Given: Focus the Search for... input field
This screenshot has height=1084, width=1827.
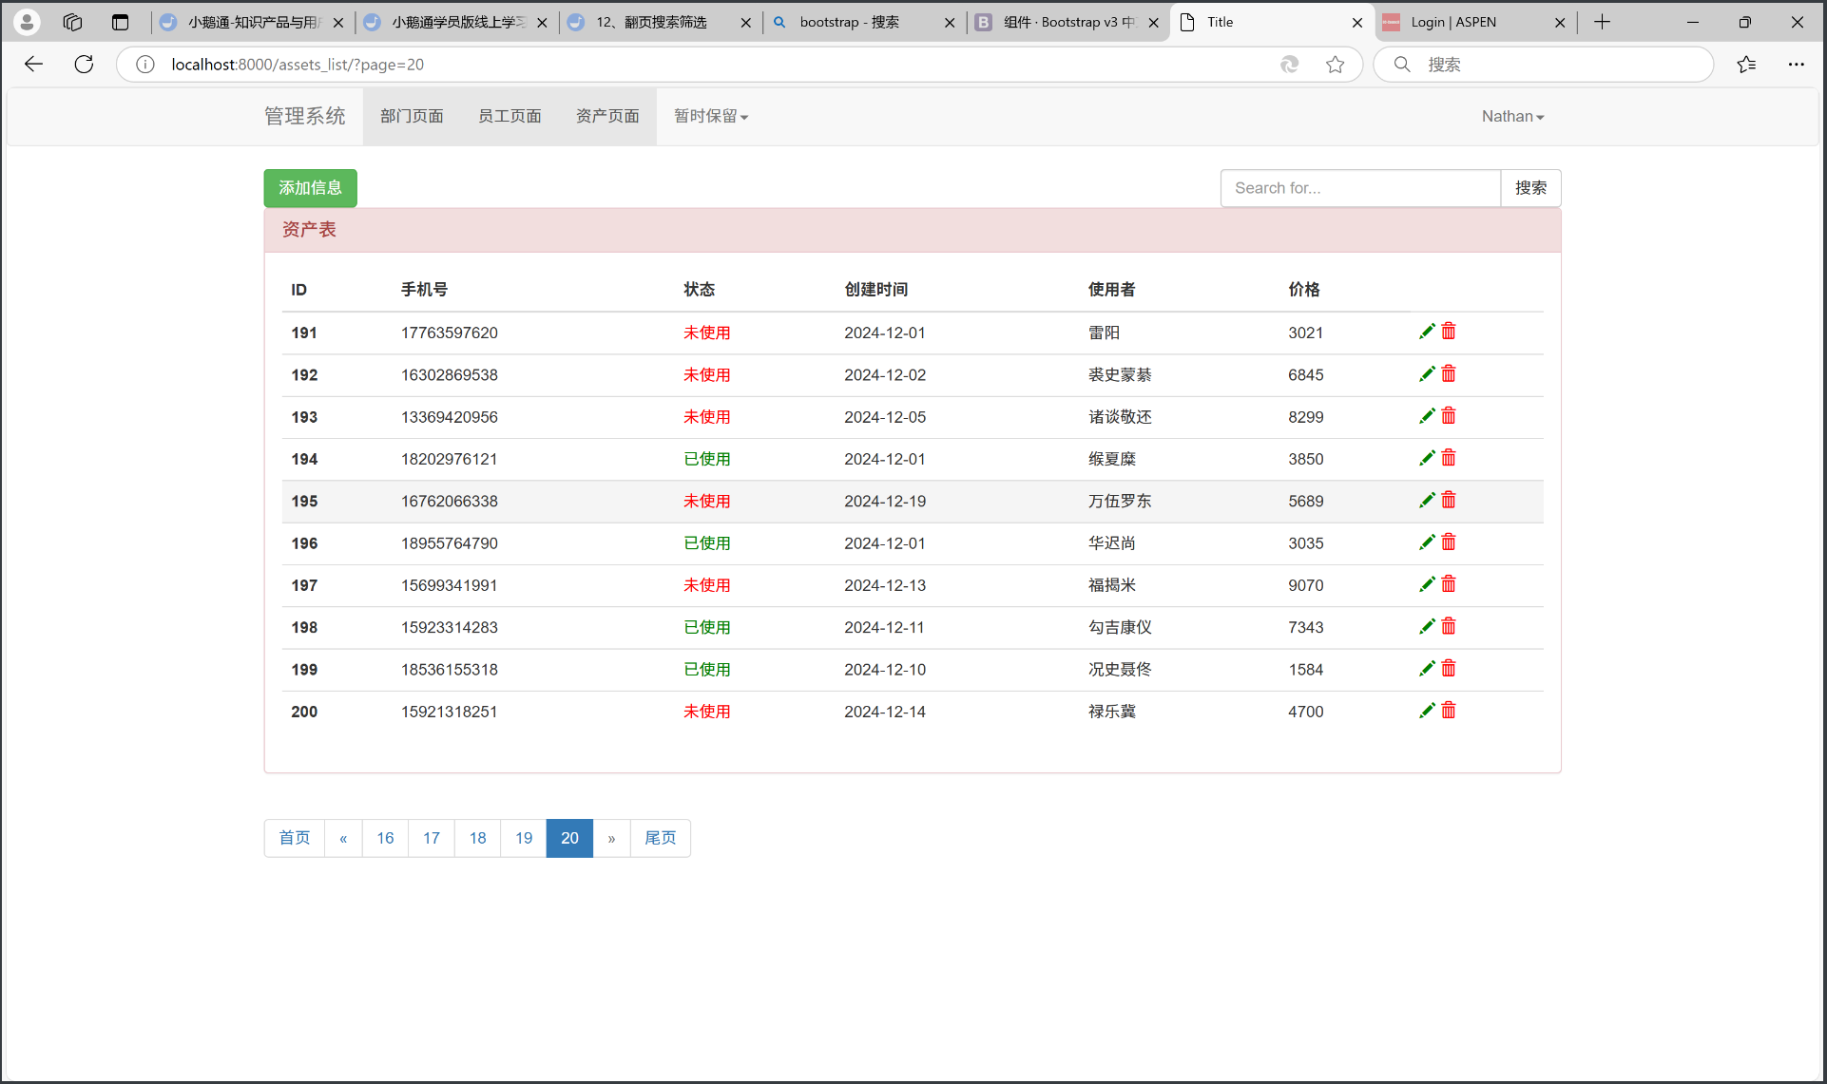Looking at the screenshot, I should (x=1359, y=188).
